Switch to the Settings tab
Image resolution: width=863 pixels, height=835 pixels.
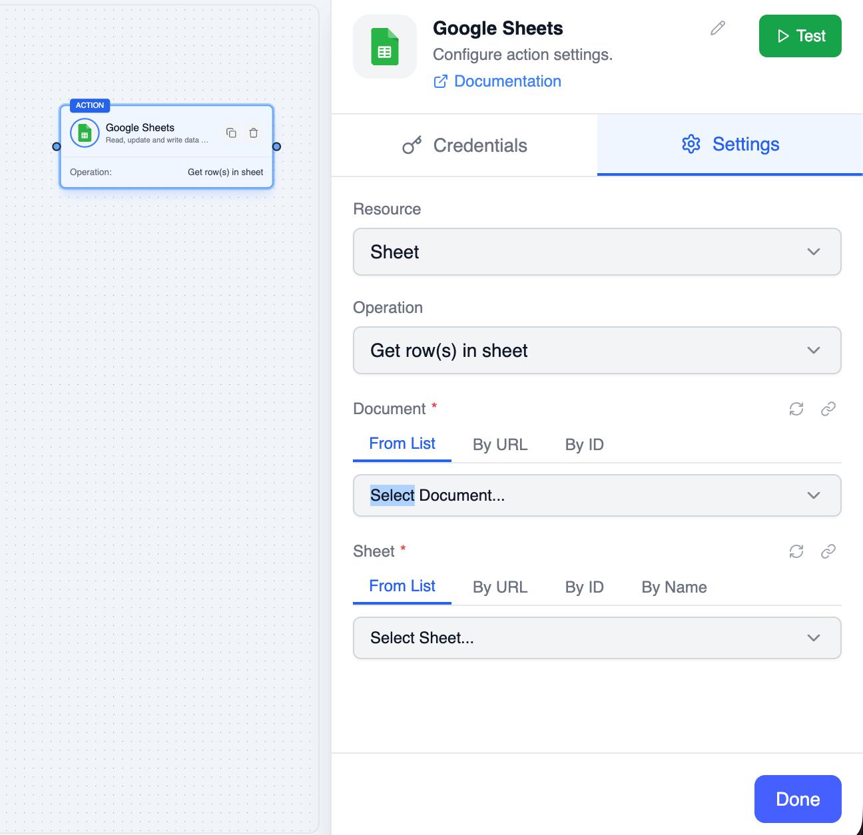(x=730, y=144)
